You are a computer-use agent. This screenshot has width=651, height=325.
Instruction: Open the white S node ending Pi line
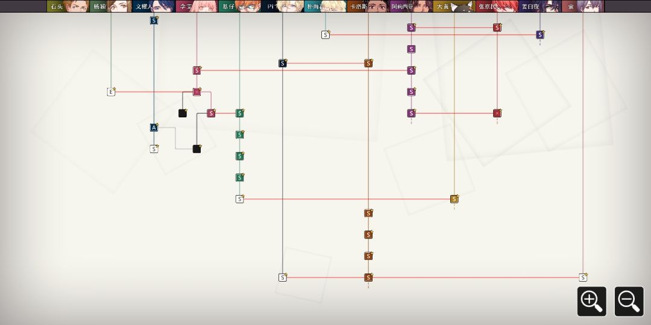coord(283,277)
